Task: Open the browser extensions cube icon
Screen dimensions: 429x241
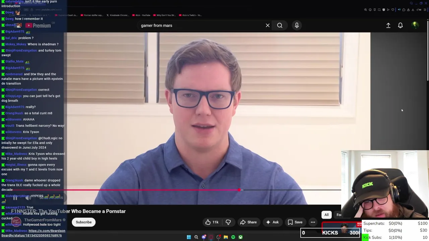Action: (x=404, y=10)
